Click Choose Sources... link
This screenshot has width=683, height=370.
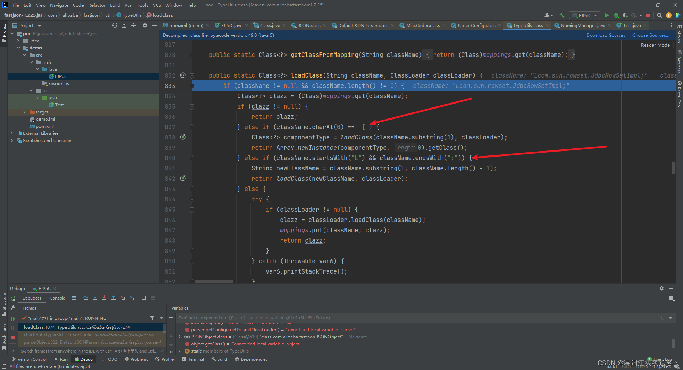click(651, 35)
